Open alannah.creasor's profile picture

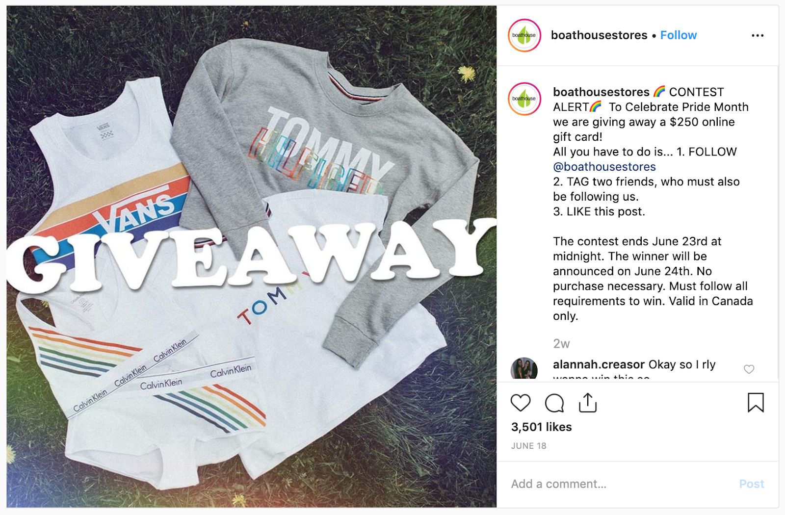tap(524, 368)
